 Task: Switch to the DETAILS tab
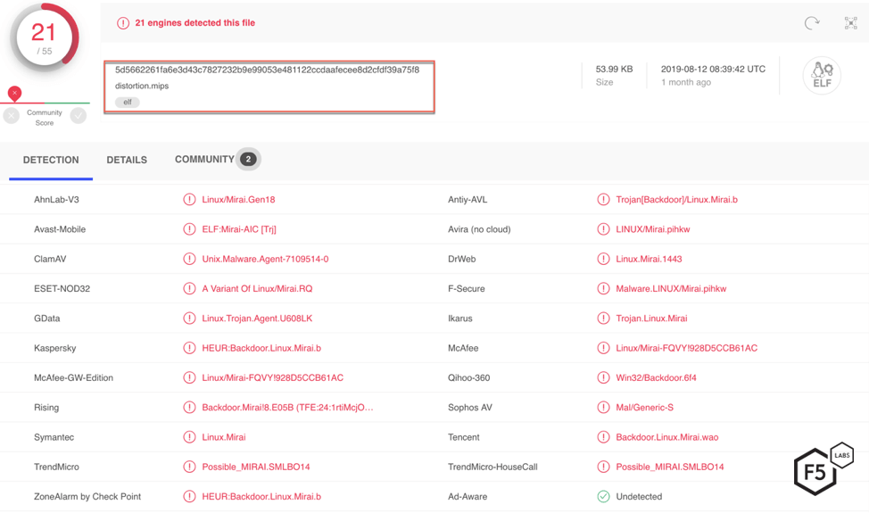(x=127, y=160)
